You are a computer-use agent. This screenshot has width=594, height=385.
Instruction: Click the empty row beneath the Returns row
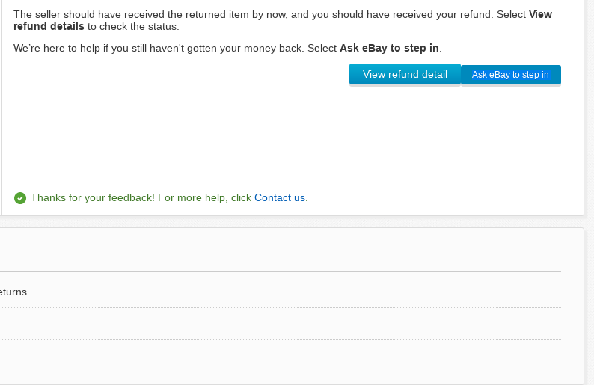[277, 324]
